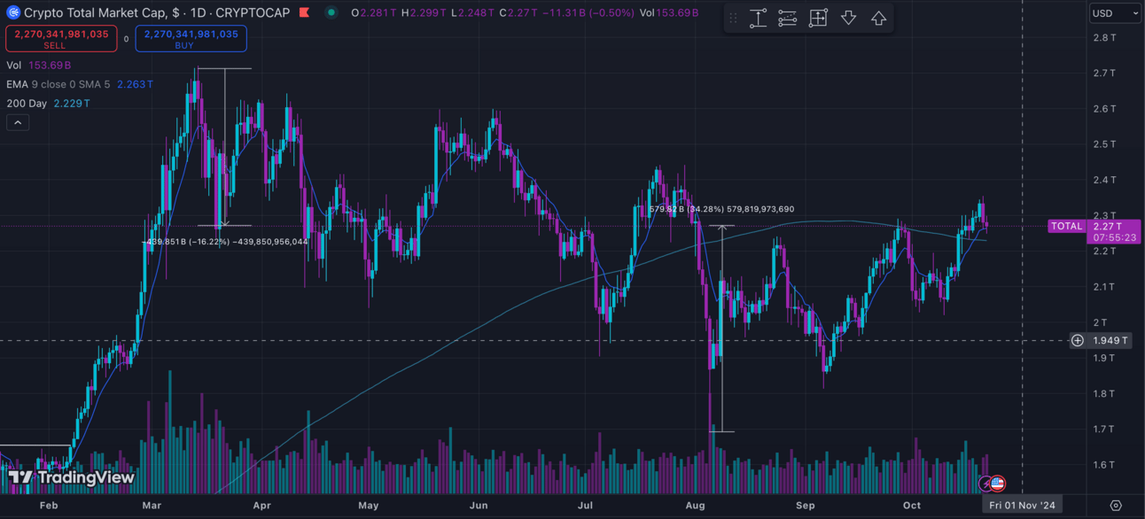The image size is (1145, 519).
Task: Click the 1.6 T price scale label
Action: pos(1104,465)
